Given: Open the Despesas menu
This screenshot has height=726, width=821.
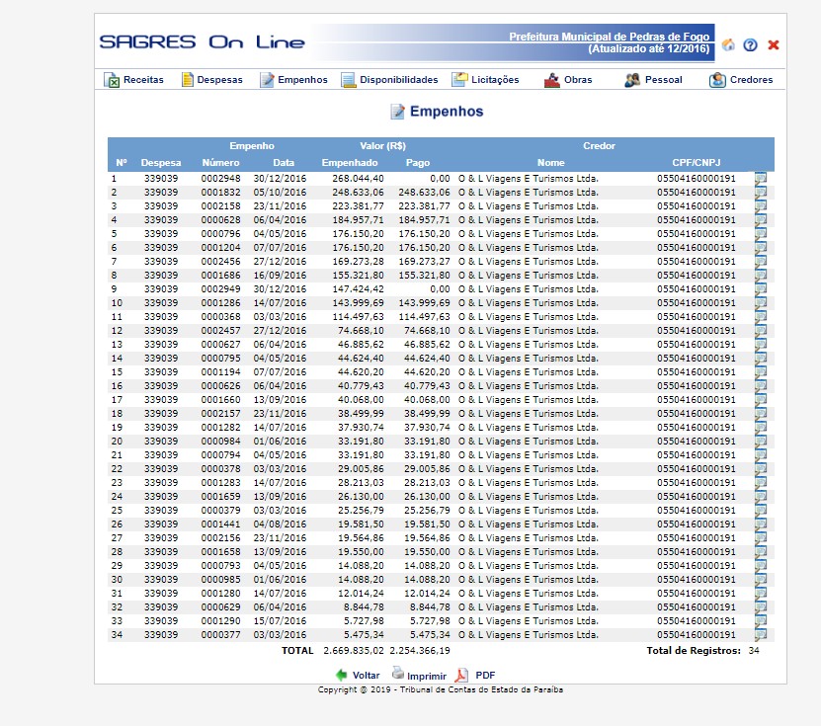Looking at the screenshot, I should click(219, 80).
